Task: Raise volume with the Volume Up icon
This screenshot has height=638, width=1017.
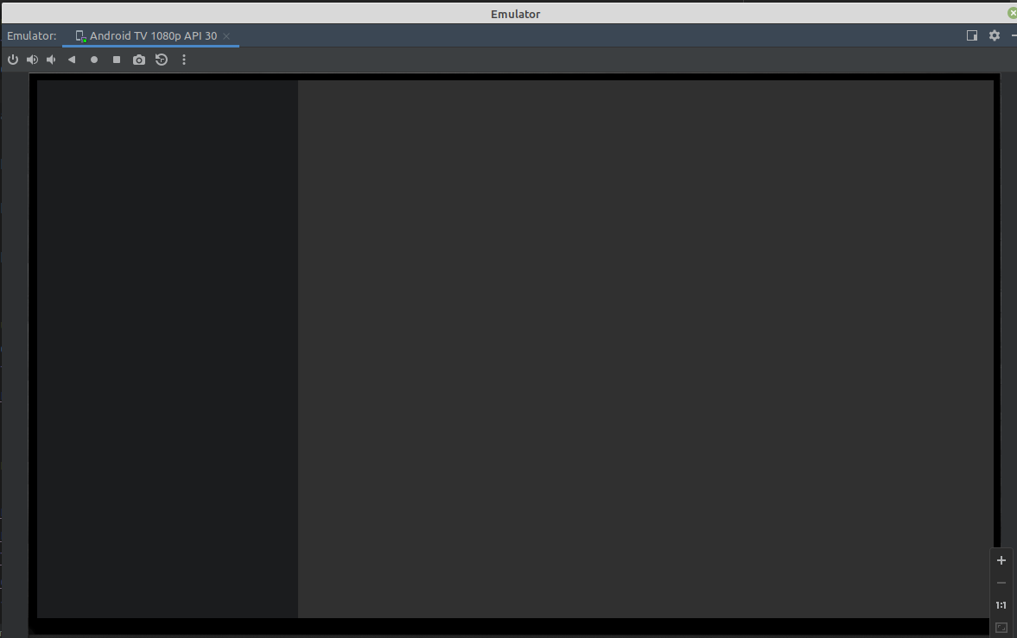Action: point(32,60)
